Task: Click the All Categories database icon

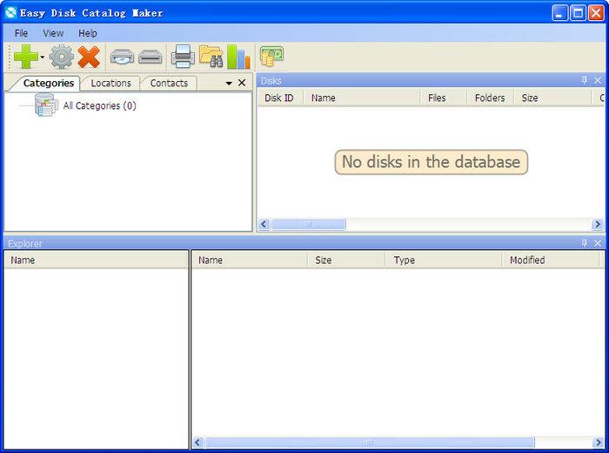Action: [46, 105]
